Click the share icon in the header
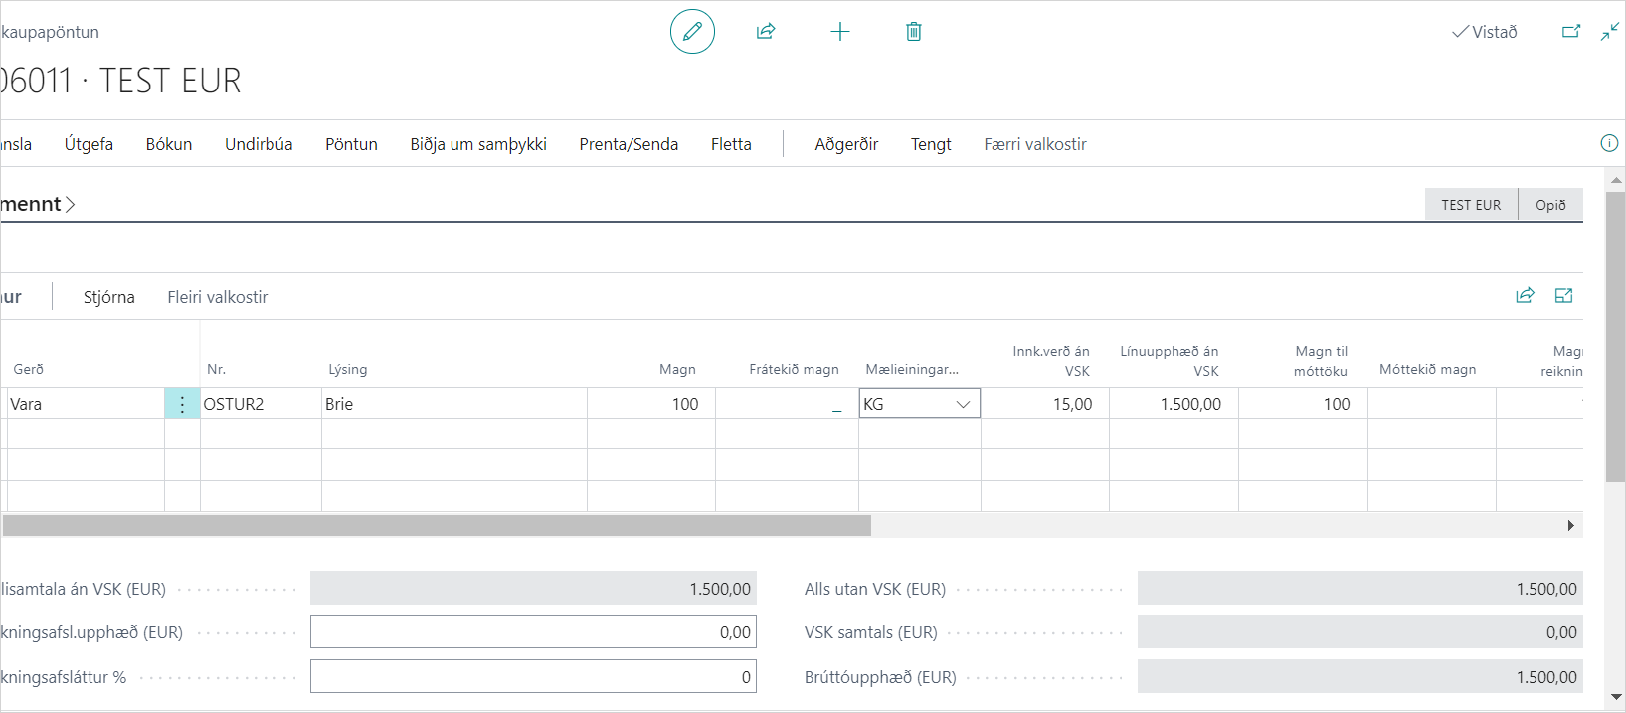Image resolution: width=1626 pixels, height=713 pixels. point(766,32)
